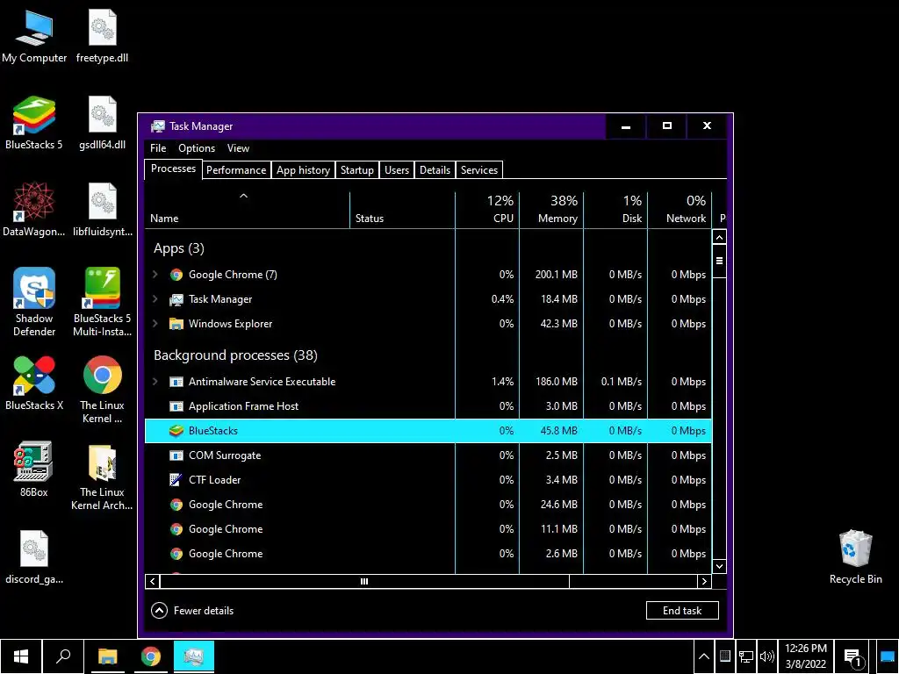Click the vertical scrollbar up arrow

719,237
